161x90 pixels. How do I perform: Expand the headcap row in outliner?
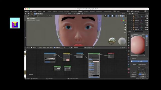132,29
